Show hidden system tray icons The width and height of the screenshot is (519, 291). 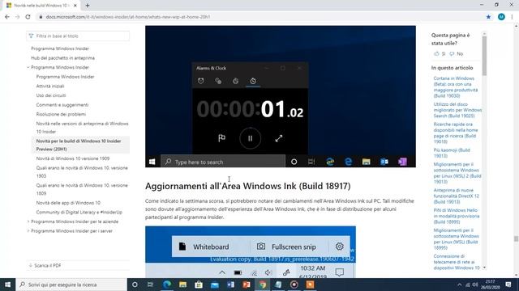tap(460, 285)
